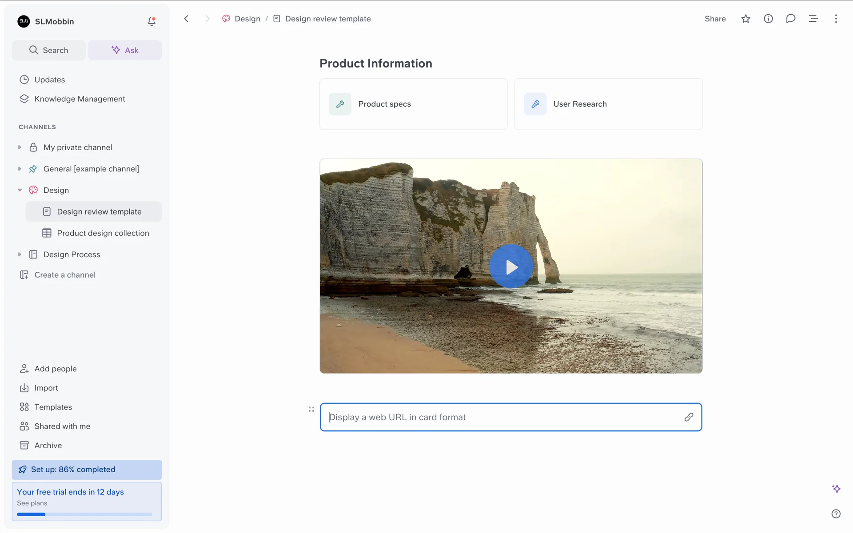Open the page info icon
The width and height of the screenshot is (853, 533).
768,19
